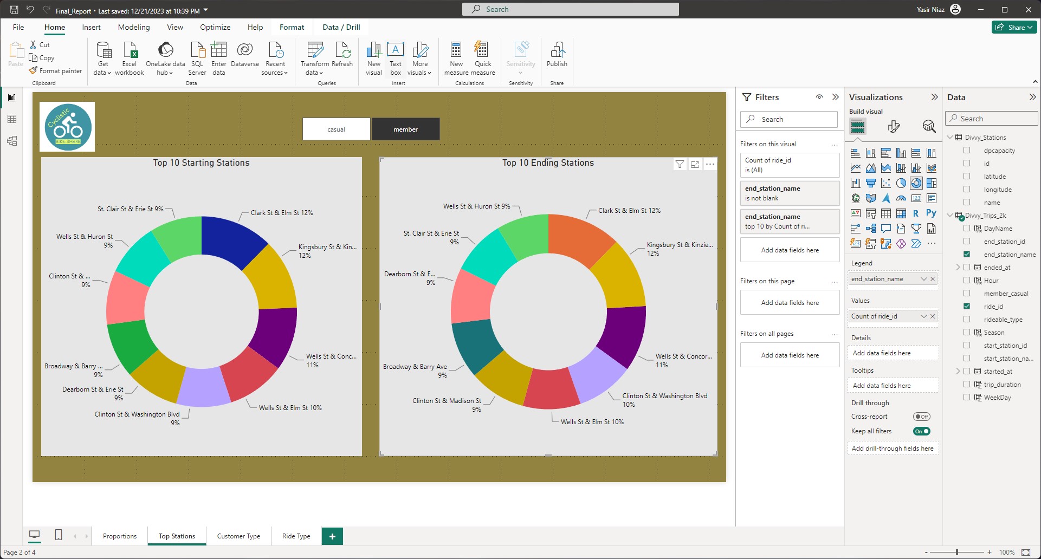Pick the funnel chart visualization icon

[870, 183]
